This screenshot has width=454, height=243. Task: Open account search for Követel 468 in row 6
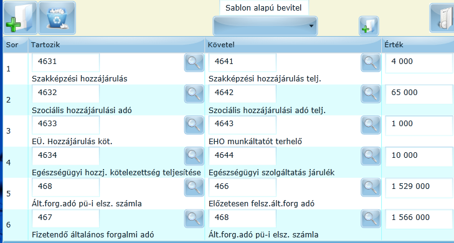[371, 218]
